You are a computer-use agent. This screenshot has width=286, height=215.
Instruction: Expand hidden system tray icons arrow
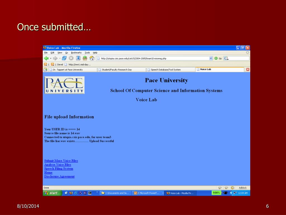point(231,193)
